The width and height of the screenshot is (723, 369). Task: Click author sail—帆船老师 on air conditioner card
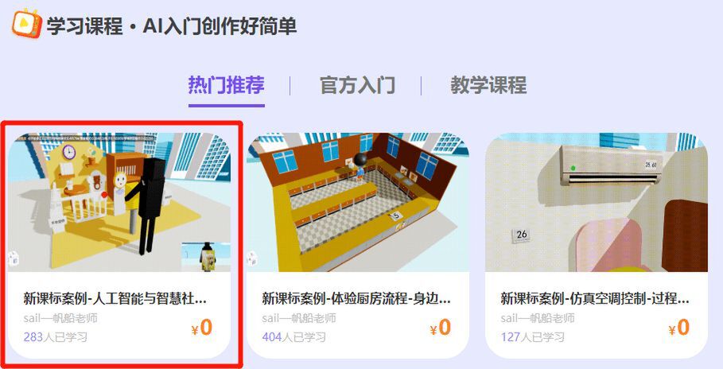pos(538,318)
